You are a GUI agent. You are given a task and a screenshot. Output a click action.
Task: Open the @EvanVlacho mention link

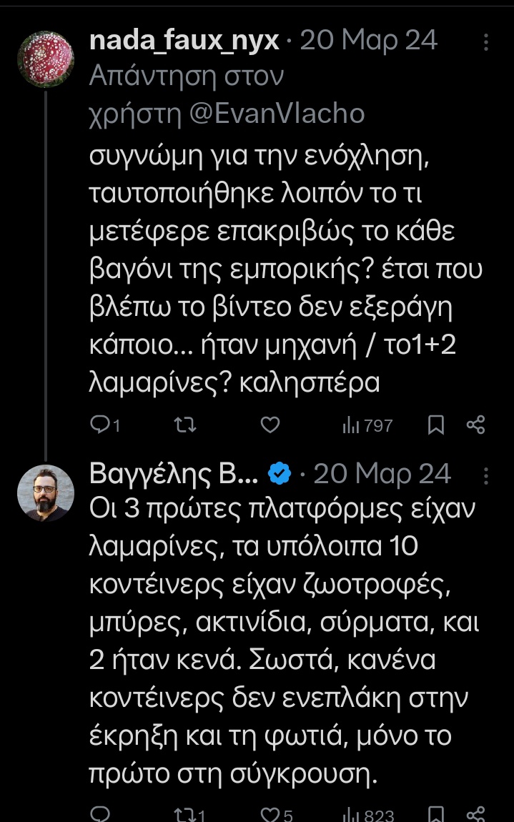(277, 113)
